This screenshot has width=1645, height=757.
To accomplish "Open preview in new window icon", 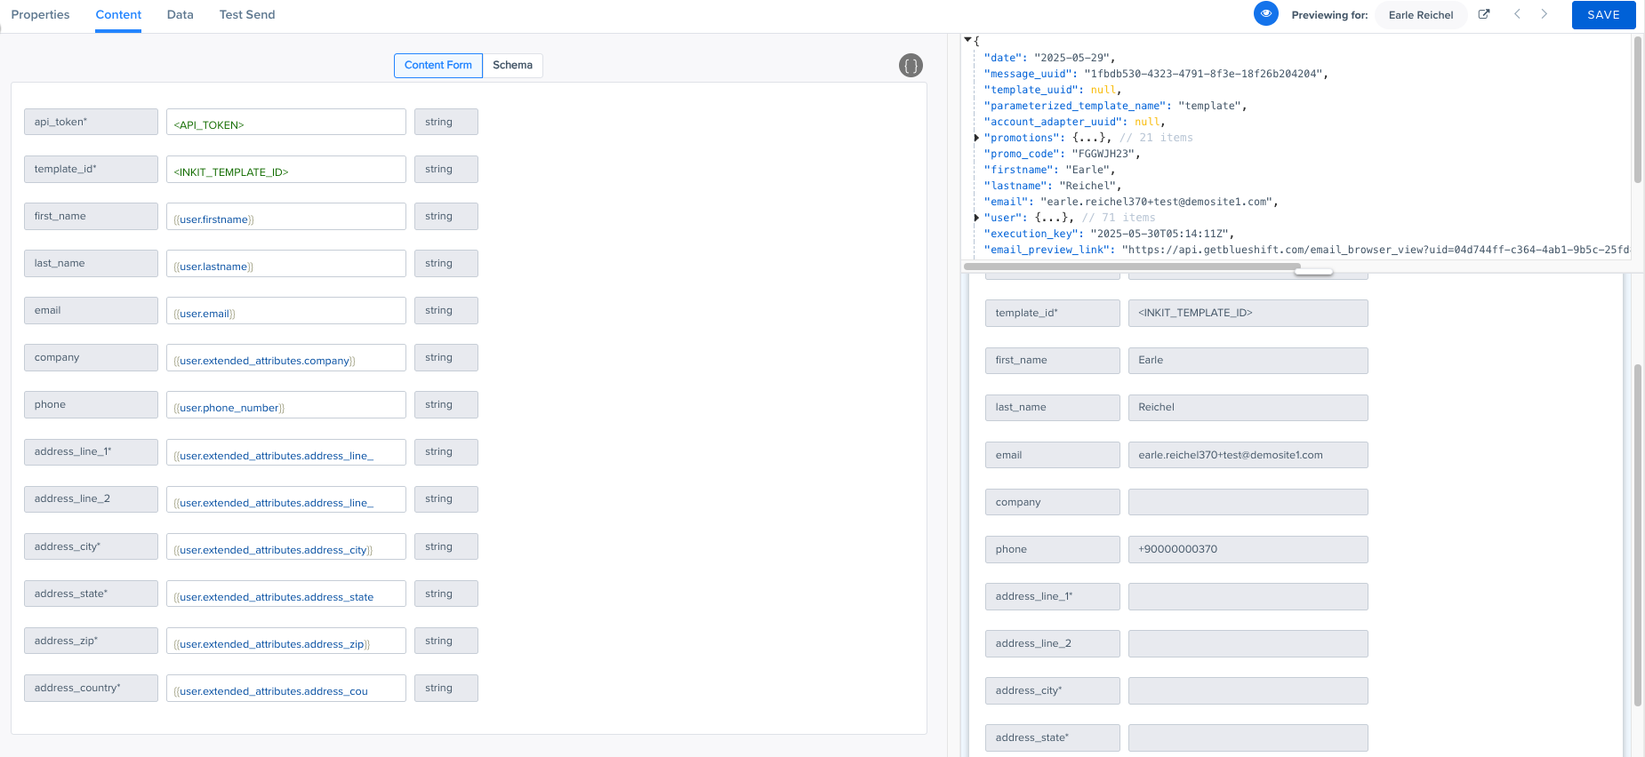I will [1484, 14].
